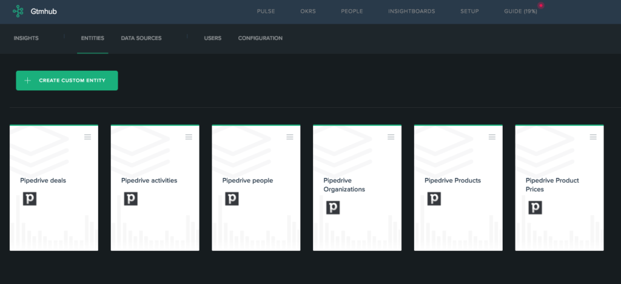Click the Pipedrive logo on activities card

(x=131, y=199)
